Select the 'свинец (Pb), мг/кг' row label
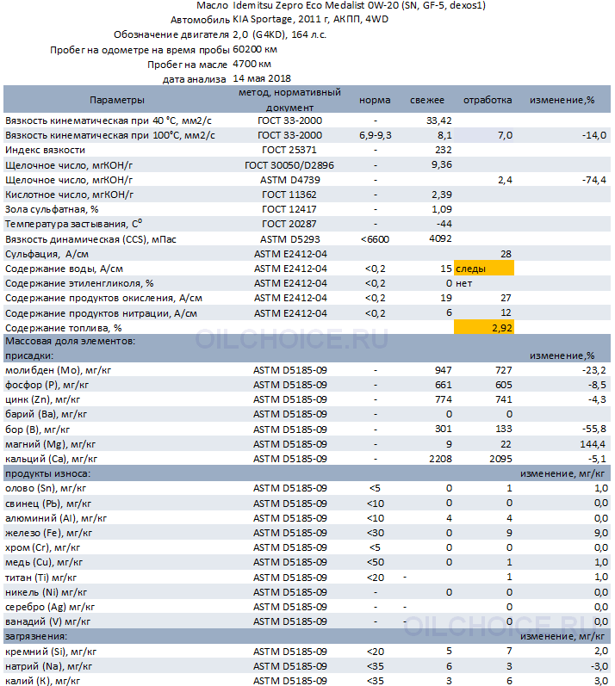Image resolution: width=615 pixels, height=686 pixels. 48,504
